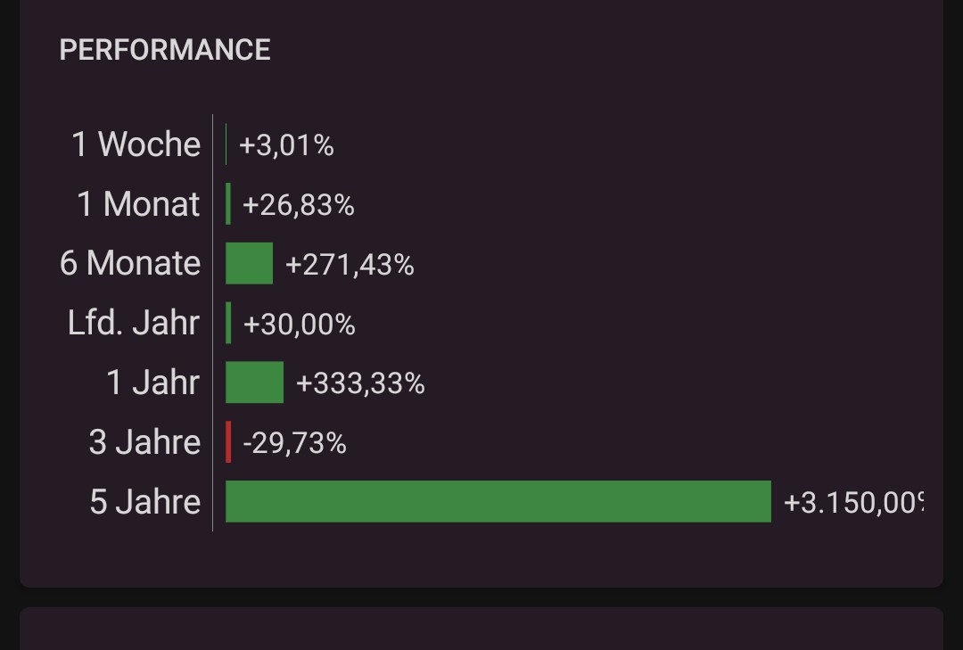Screen dimensions: 963x650
Task: Click the green 1 Jahr bar
Action: pos(254,383)
